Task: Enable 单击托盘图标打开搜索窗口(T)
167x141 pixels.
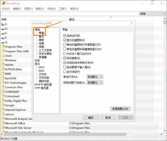Action: click(65, 45)
